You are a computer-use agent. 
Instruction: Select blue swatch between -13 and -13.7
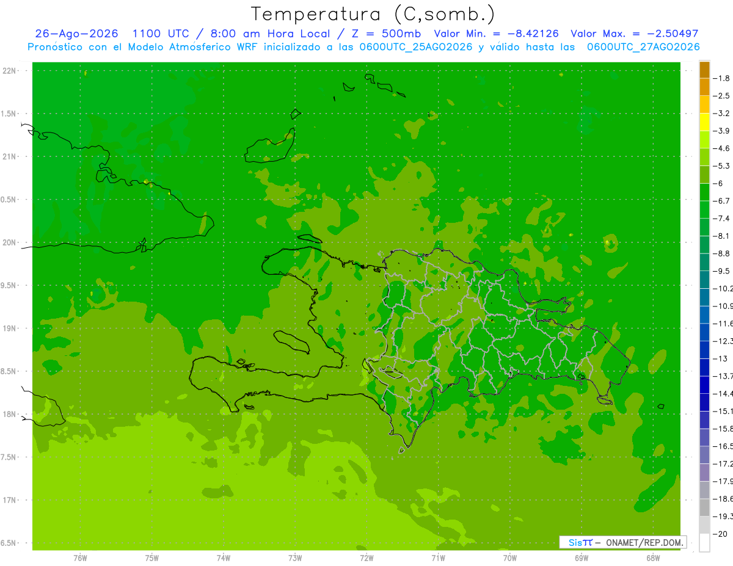704,368
